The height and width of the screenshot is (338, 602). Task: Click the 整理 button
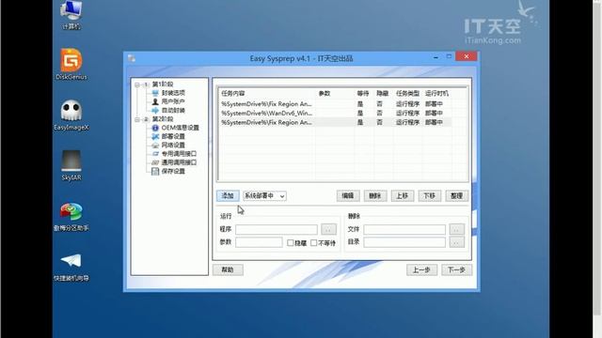[456, 196]
